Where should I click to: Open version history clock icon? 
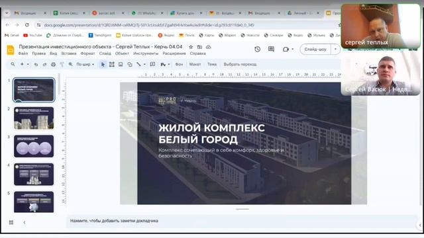[258, 49]
